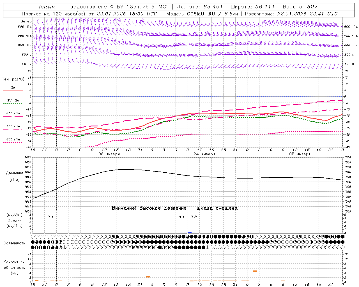This screenshot has height=287, width=359.
Task: Click the 850 гПа temperature legend label
Action: pyautogui.click(x=13, y=114)
